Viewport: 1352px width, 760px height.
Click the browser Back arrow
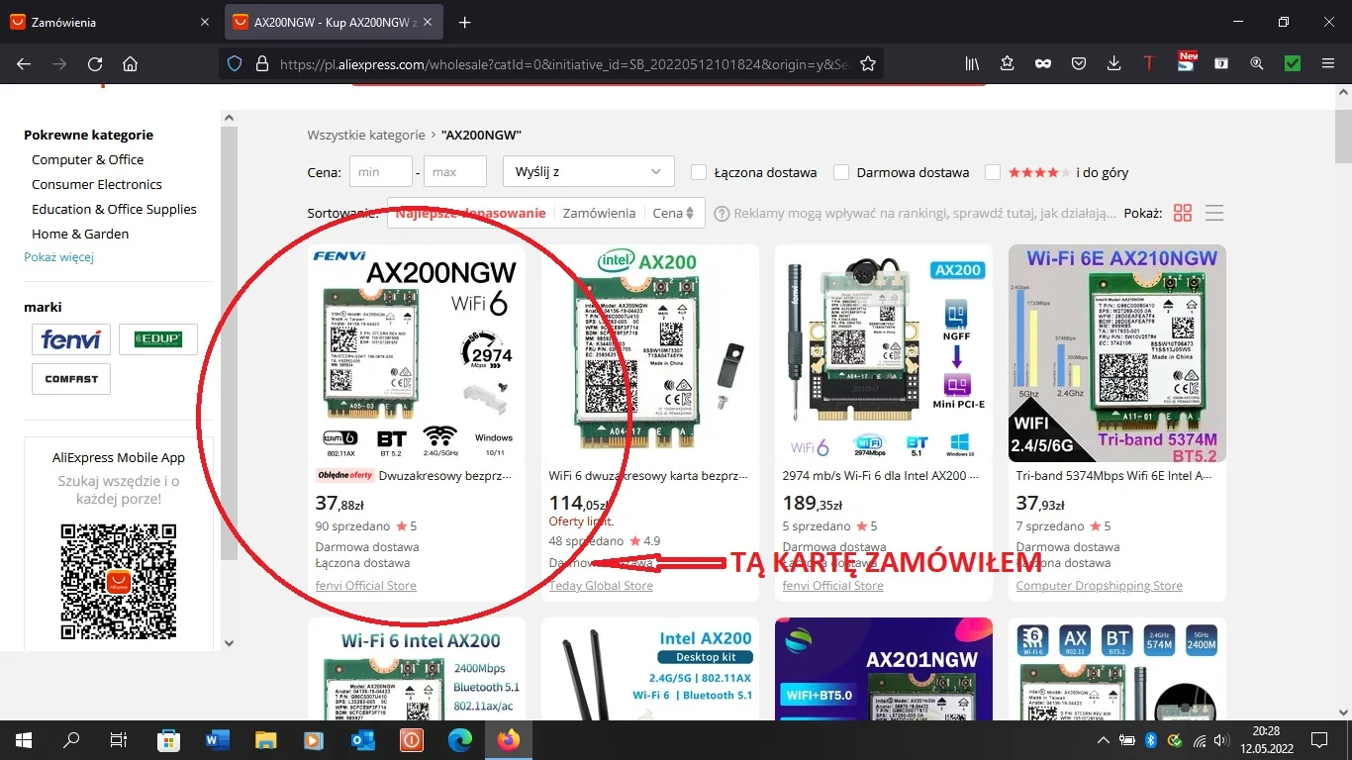(x=24, y=64)
